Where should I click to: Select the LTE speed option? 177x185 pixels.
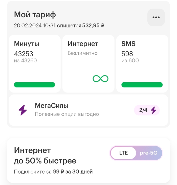123,153
